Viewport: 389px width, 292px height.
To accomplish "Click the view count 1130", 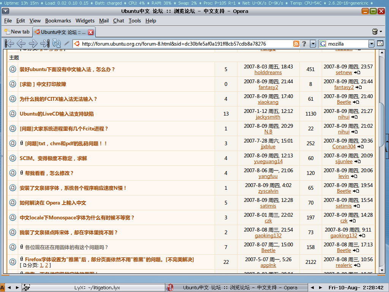I will 311,114.
